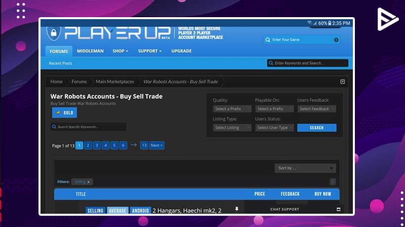Open the 2 Hangars, Haechi mk2 listing

(x=187, y=210)
